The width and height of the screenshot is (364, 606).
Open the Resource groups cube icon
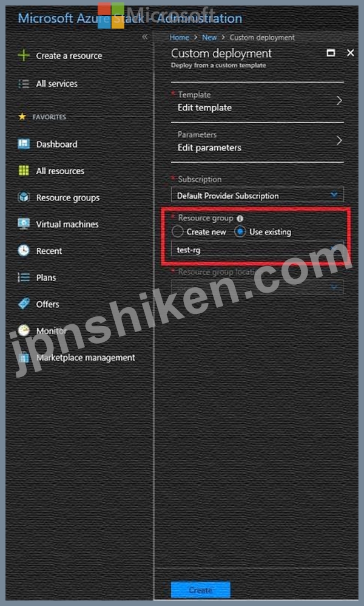(24, 197)
